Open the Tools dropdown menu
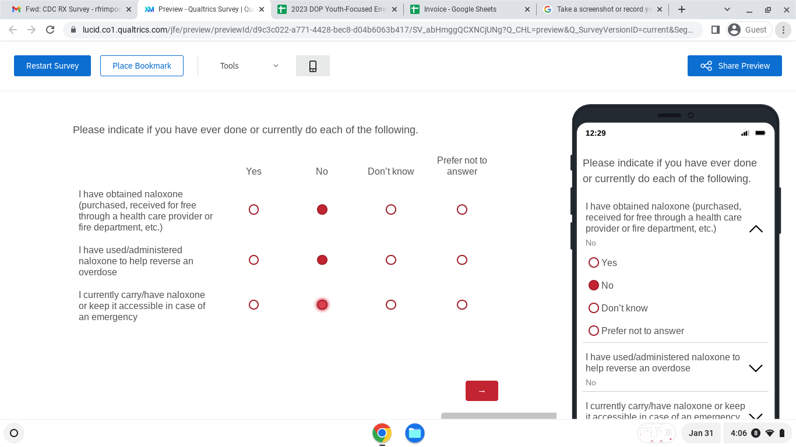 click(249, 66)
